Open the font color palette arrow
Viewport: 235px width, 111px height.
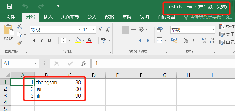coord(95,40)
